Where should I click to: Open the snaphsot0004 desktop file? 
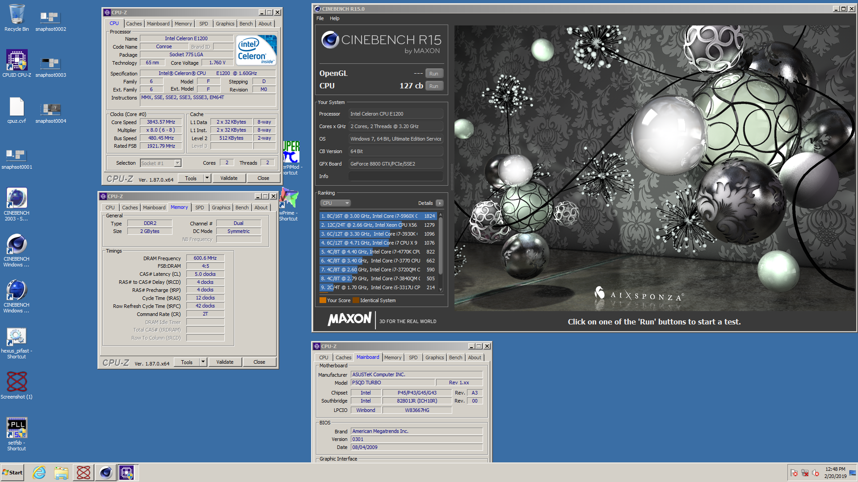click(x=50, y=112)
